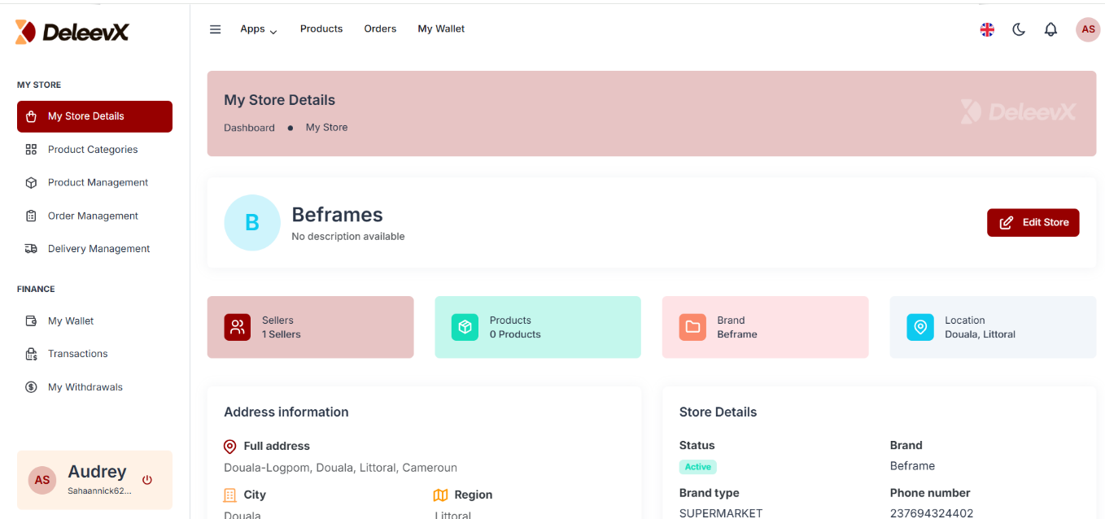The width and height of the screenshot is (1105, 519).
Task: Click the City building icon
Action: (x=230, y=495)
